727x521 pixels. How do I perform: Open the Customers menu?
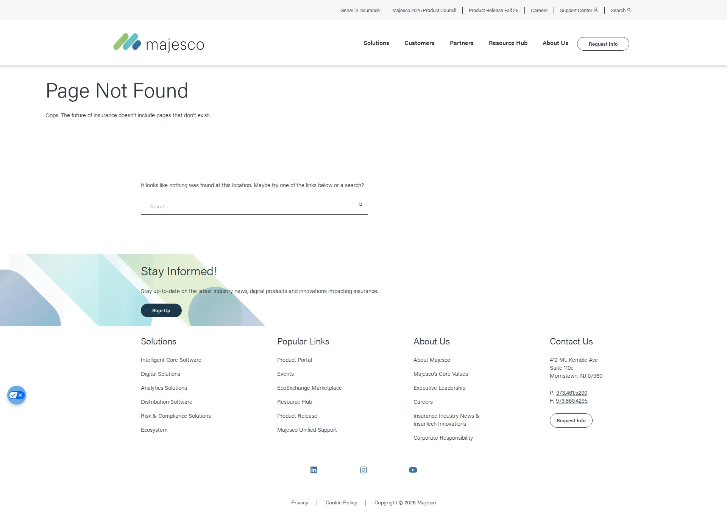420,43
